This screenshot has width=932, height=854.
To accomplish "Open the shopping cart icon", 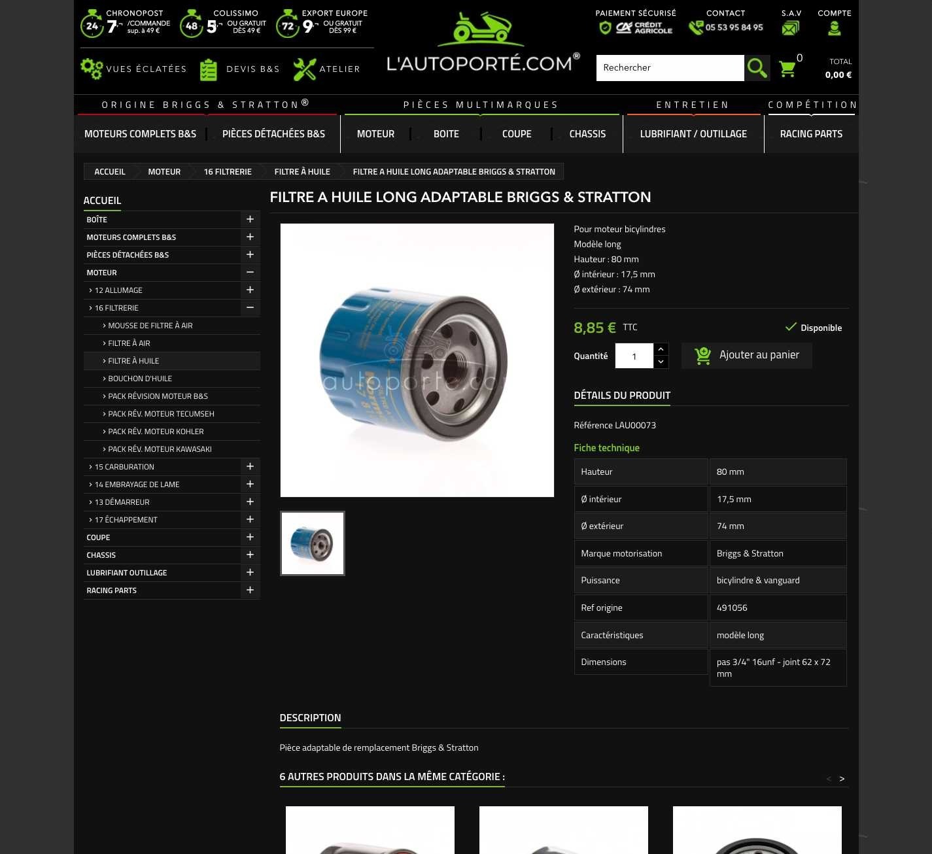I will pos(787,69).
